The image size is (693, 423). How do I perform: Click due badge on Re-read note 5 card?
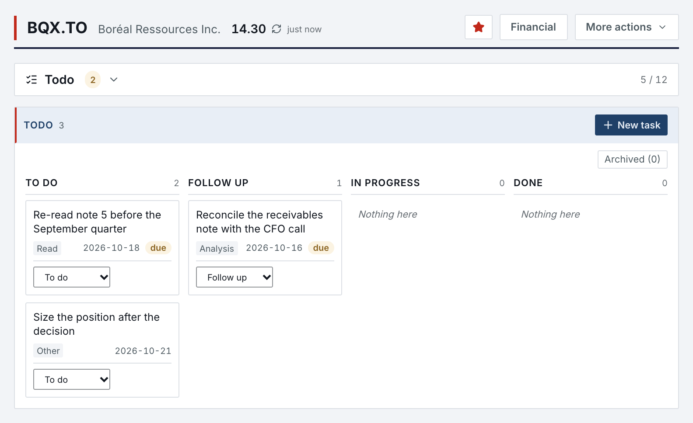(x=158, y=248)
